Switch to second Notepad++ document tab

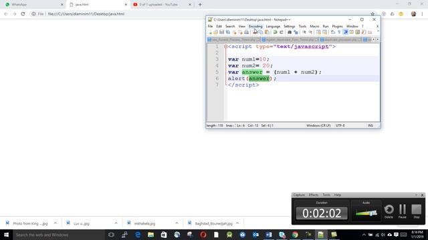tap(290, 40)
